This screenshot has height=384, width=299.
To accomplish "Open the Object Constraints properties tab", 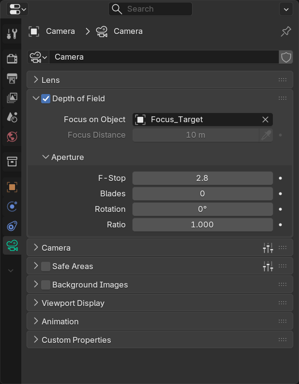I will tap(12, 226).
